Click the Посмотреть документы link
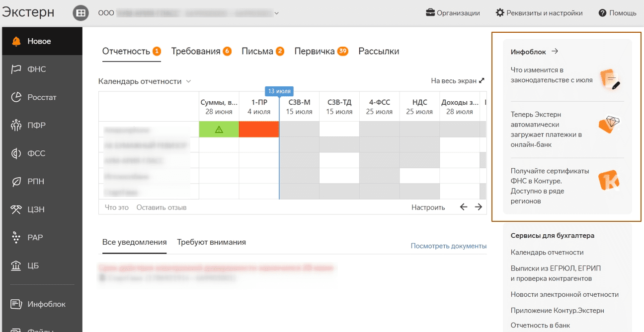 (x=448, y=246)
